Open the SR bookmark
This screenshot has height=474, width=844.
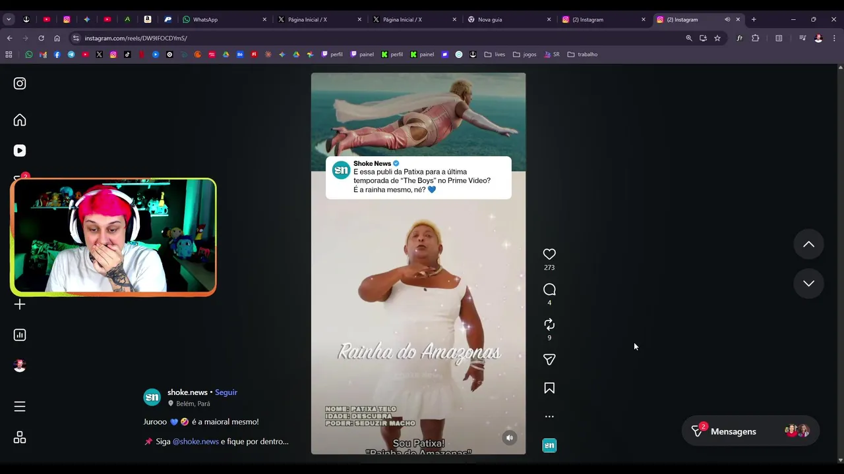click(x=552, y=55)
